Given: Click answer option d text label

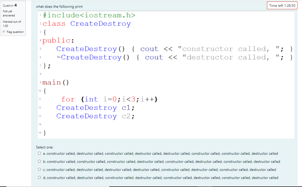Looking at the screenshot, I should coord(160,177).
